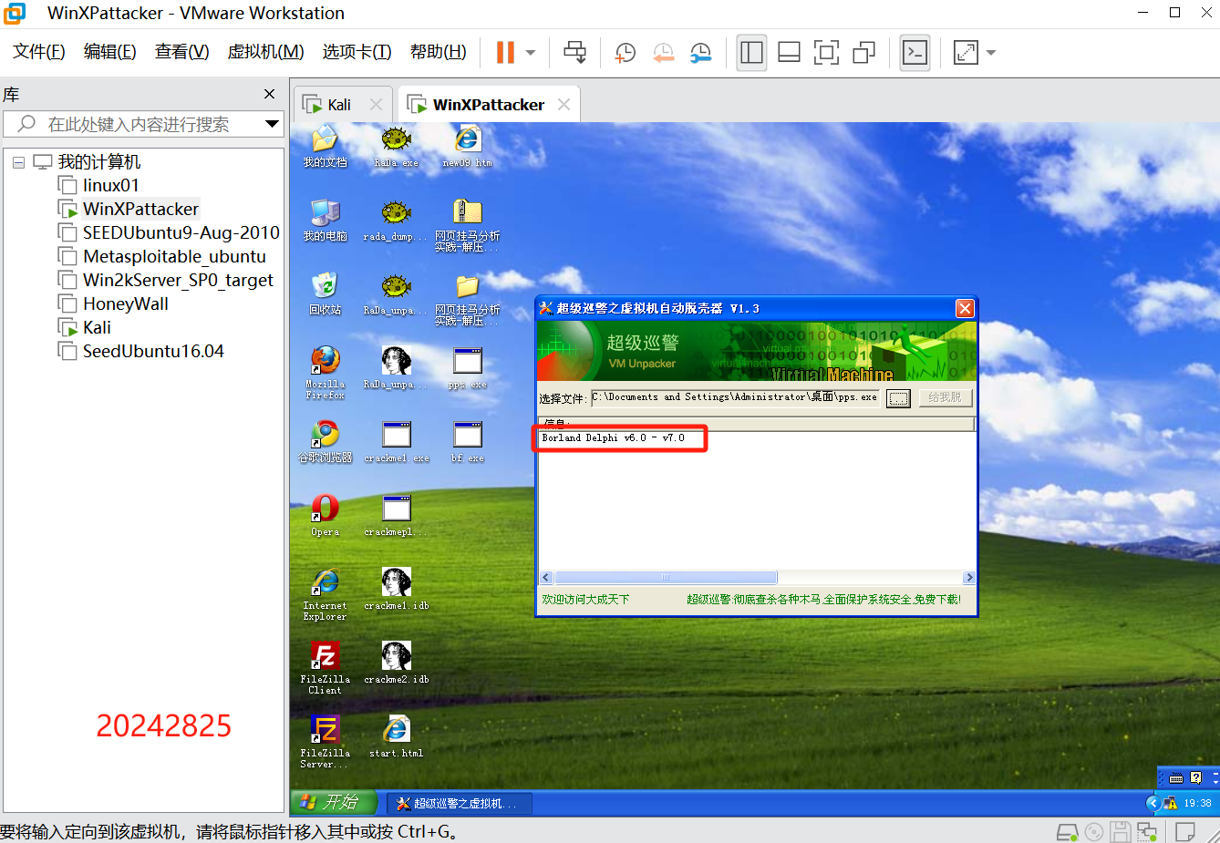Close the WinXPattacker tab

coord(563,105)
